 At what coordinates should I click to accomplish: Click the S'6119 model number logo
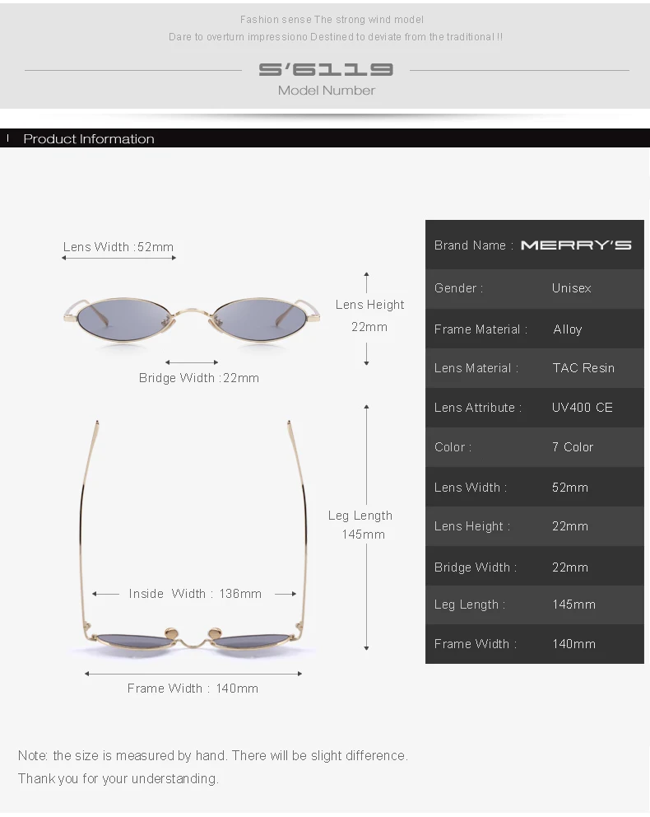tap(326, 69)
